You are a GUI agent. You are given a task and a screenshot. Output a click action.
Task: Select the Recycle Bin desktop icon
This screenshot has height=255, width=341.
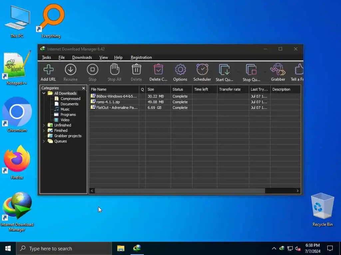pos(322,210)
